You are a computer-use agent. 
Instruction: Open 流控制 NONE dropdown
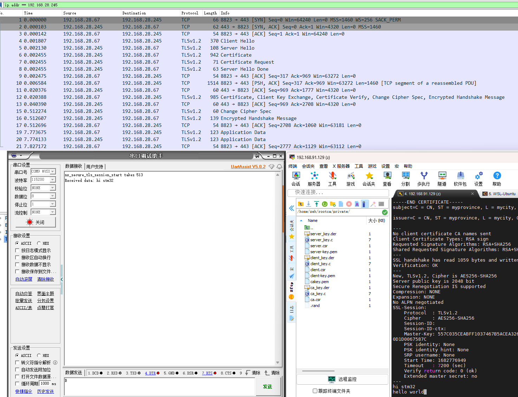pos(53,212)
